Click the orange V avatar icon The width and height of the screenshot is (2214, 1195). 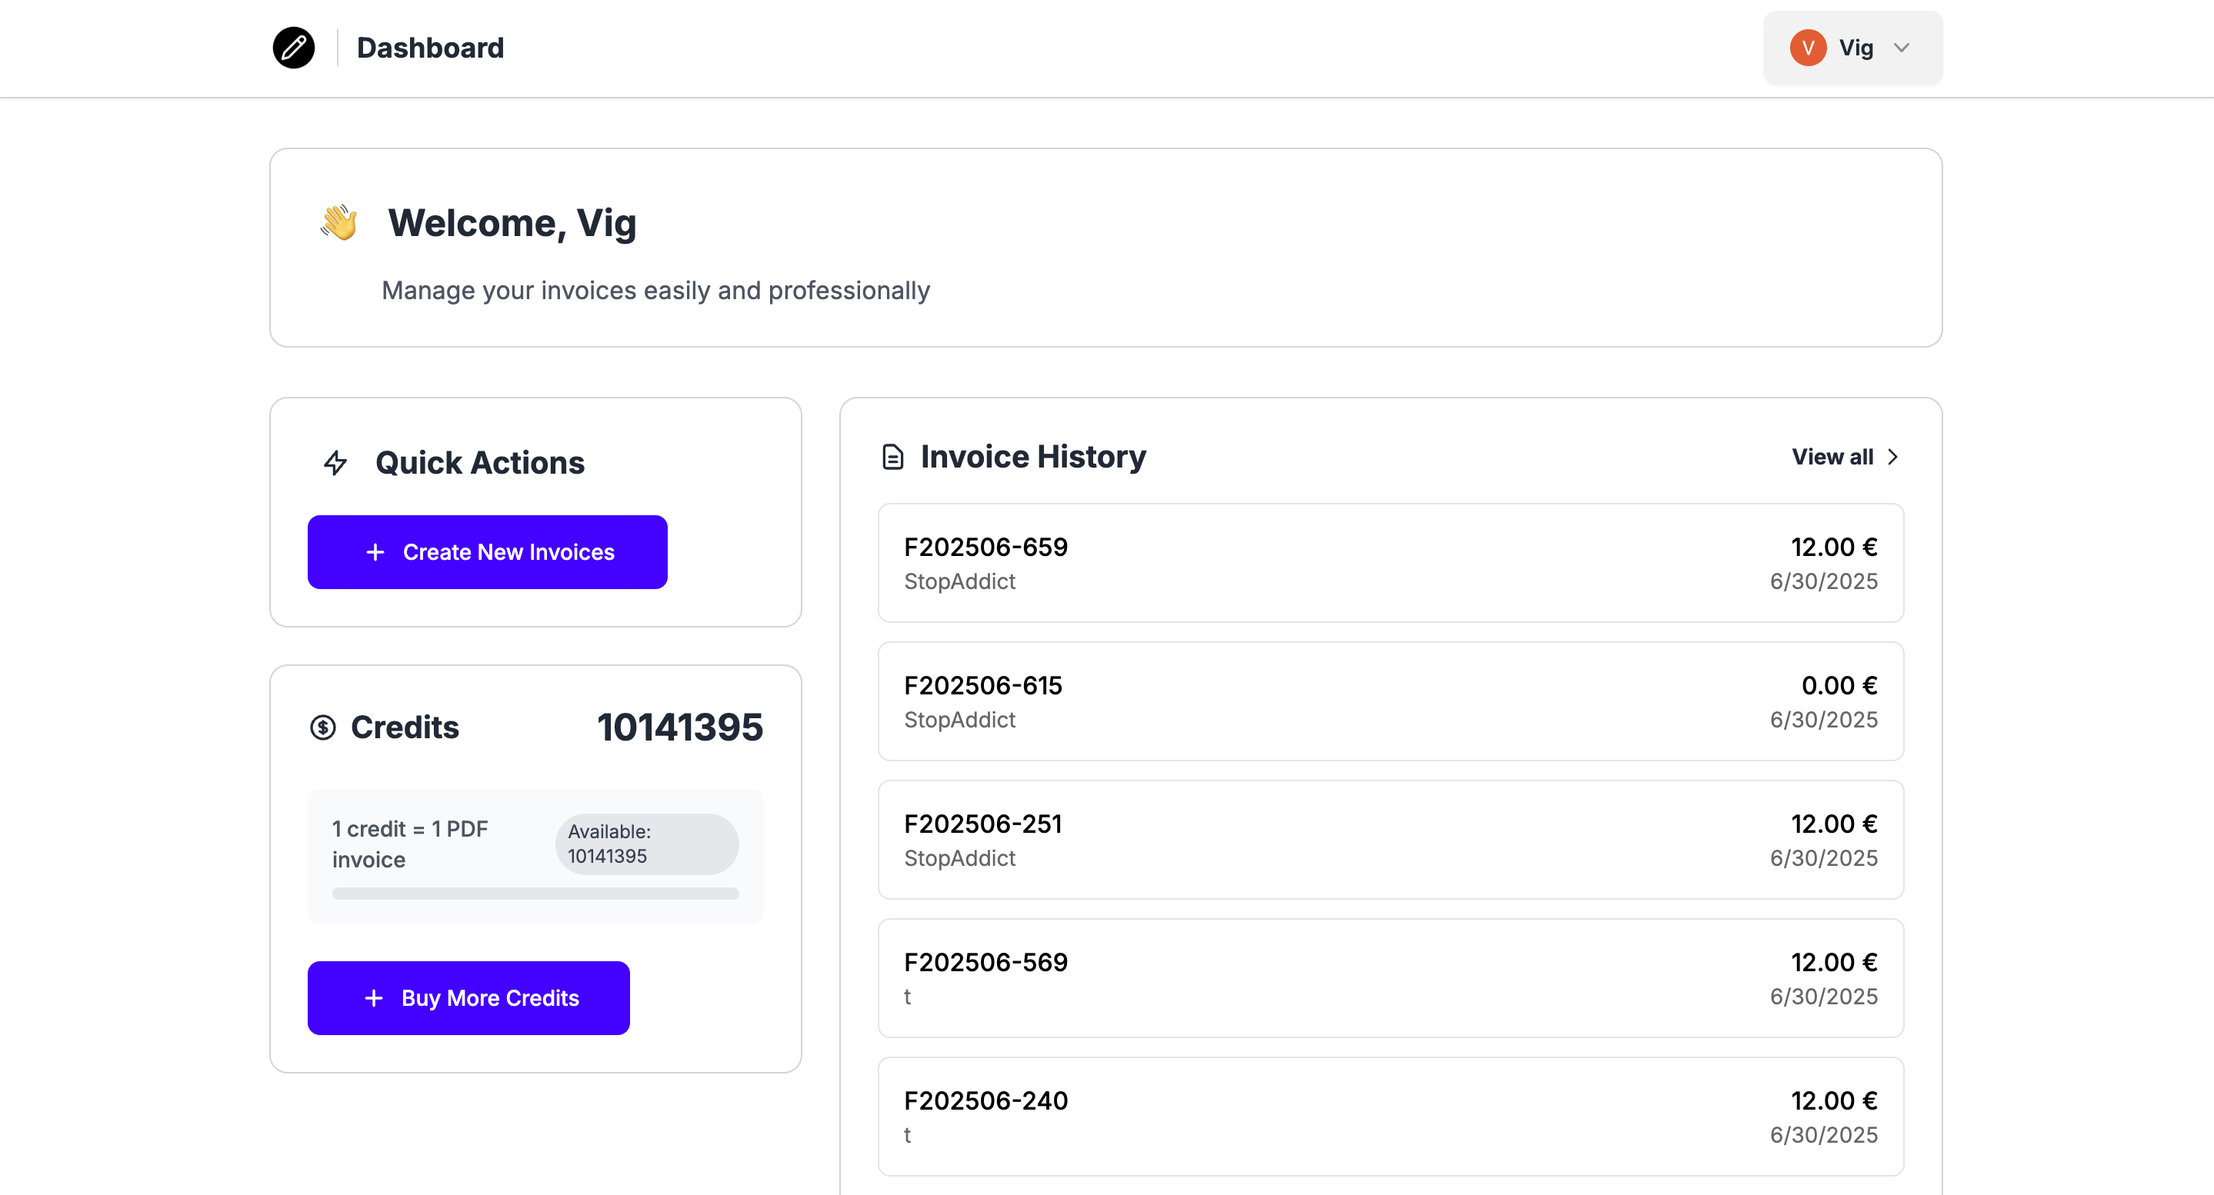pyautogui.click(x=1808, y=47)
